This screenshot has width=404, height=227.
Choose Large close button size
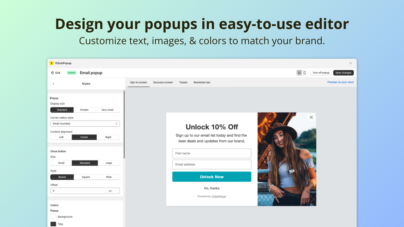click(109, 163)
